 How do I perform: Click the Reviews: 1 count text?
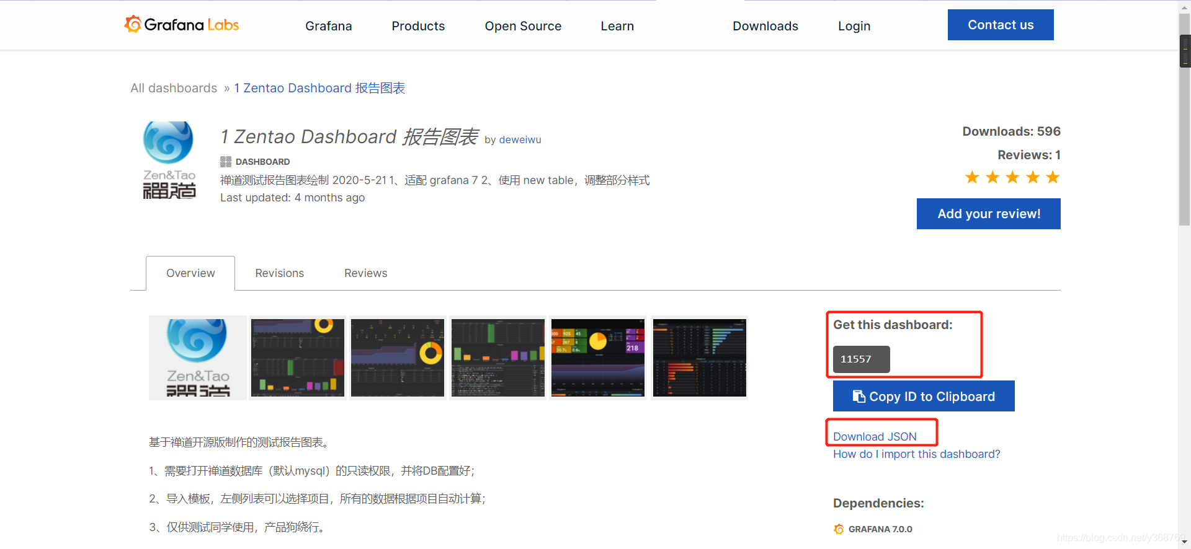pos(1029,155)
